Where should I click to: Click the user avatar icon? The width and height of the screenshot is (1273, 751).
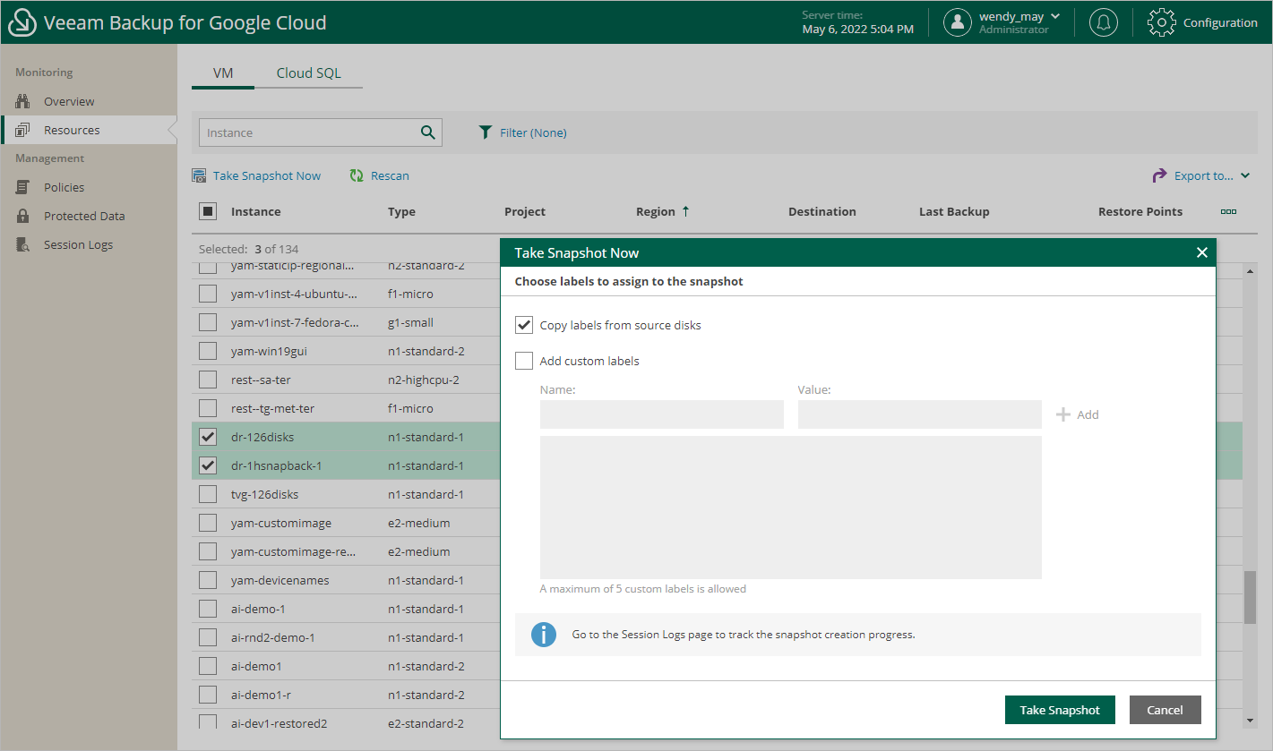point(958,22)
